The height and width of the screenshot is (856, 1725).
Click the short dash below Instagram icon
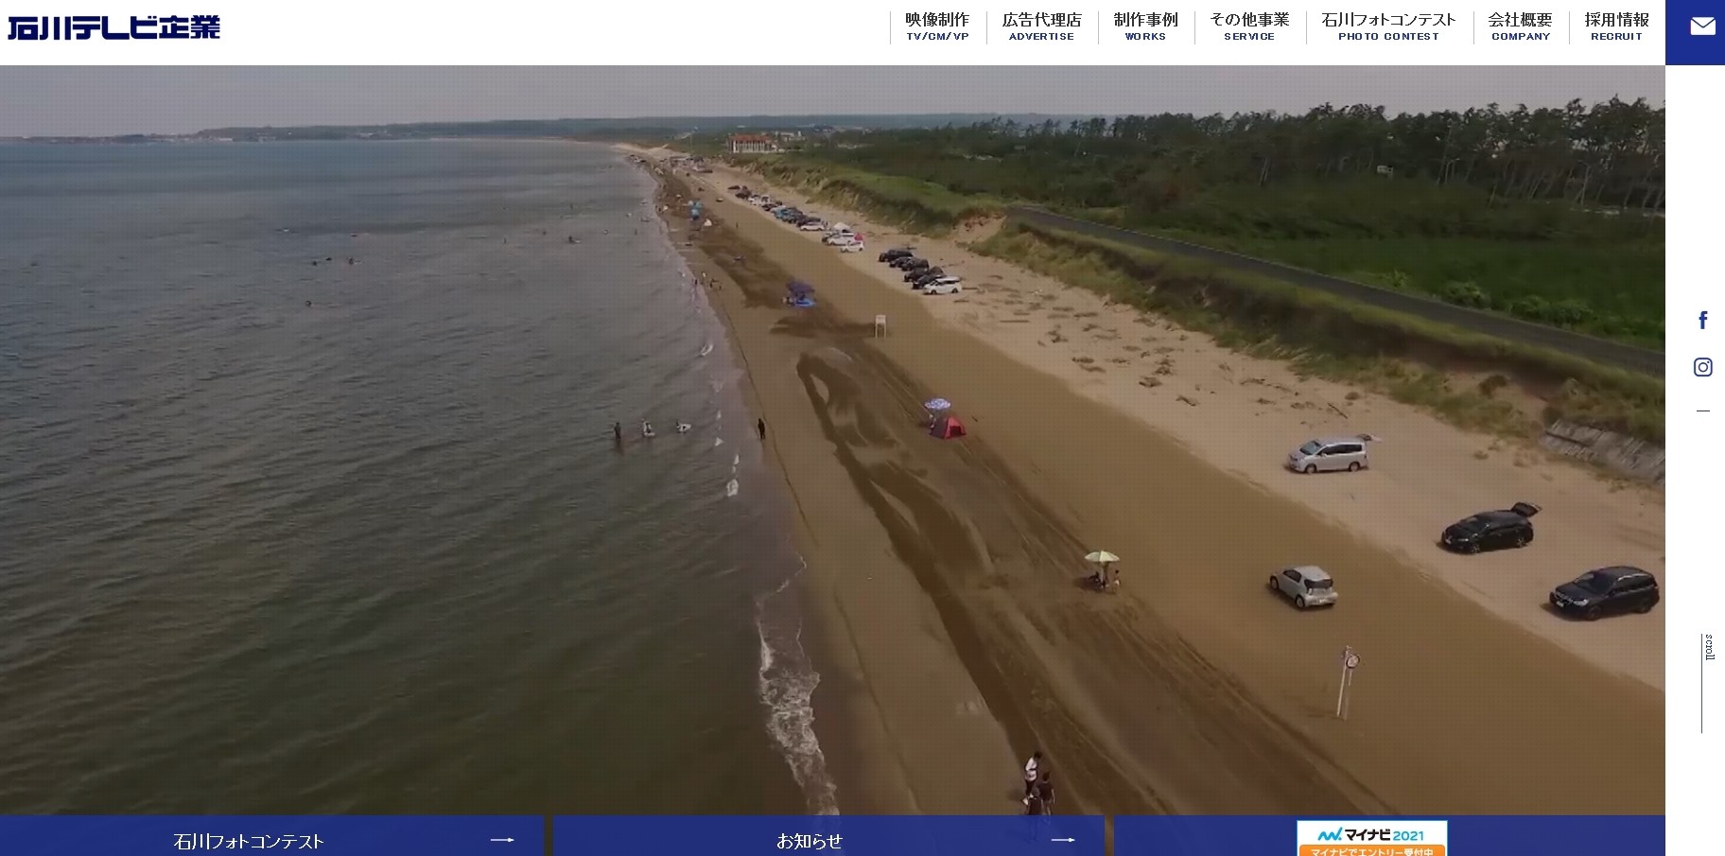click(1702, 411)
